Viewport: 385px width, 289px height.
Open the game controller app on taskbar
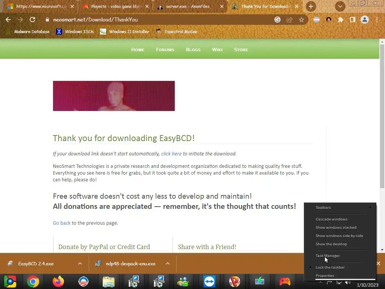(285, 281)
